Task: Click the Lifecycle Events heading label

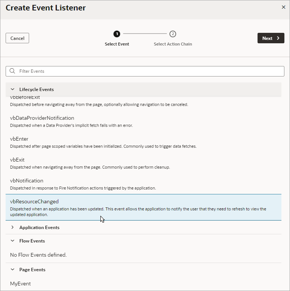Action: (x=37, y=89)
